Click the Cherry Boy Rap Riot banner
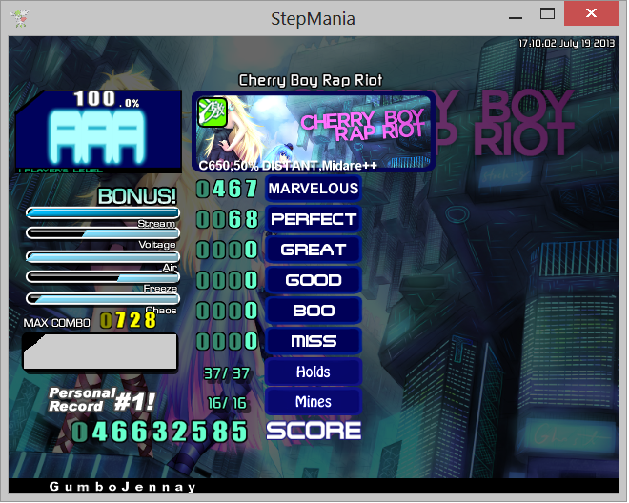Image resolution: width=629 pixels, height=503 pixels. (314, 131)
